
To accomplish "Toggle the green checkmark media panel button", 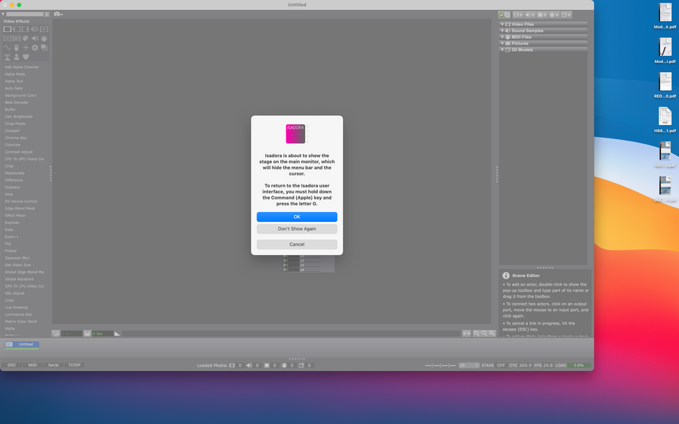I will coord(505,15).
